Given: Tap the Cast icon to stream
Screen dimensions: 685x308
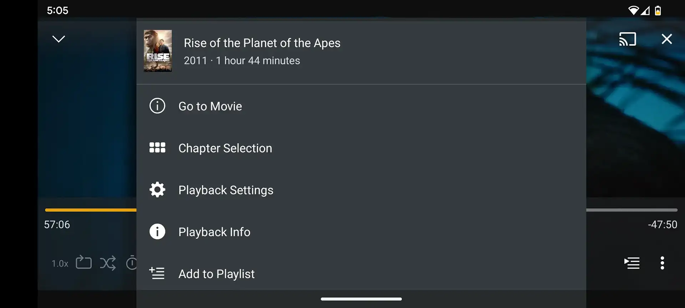Looking at the screenshot, I should (x=628, y=39).
